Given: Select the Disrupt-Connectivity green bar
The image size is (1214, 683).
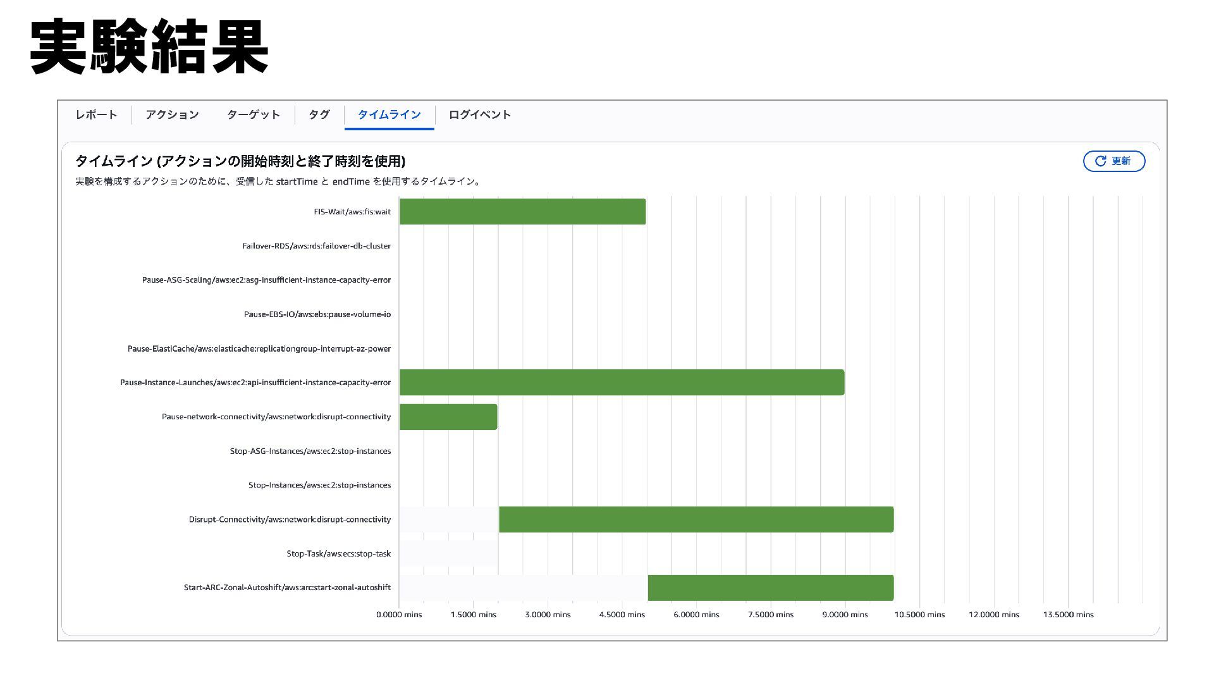Looking at the screenshot, I should point(696,519).
